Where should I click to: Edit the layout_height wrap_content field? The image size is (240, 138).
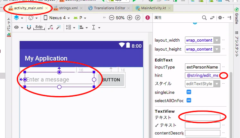(x=199, y=49)
